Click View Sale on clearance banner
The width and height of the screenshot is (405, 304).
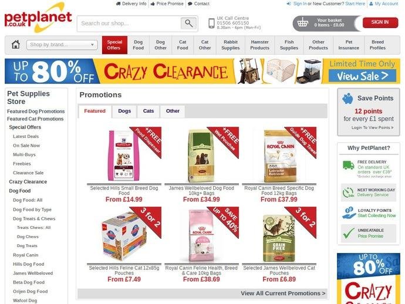coord(362,76)
